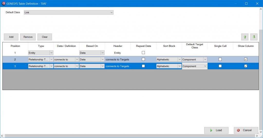Minimize the Table Definition window
Image resolution: width=263 pixels, height=138 pixels.
click(235, 4)
